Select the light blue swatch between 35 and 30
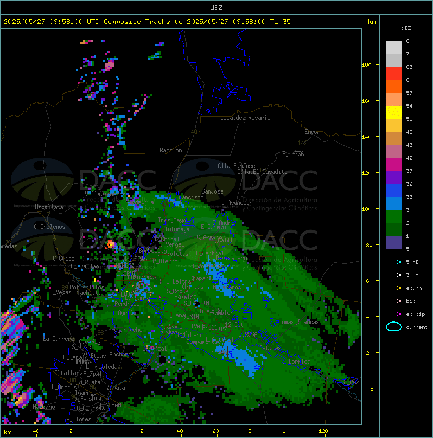This screenshot has height=438, width=433. click(393, 203)
